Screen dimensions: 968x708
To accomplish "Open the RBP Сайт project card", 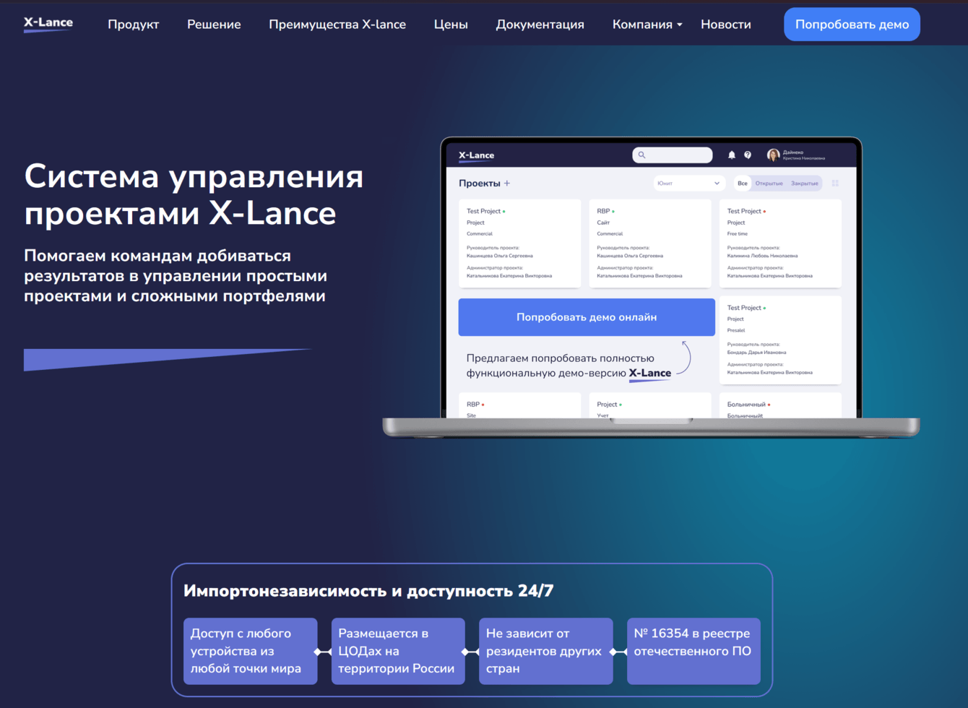I will click(x=650, y=243).
